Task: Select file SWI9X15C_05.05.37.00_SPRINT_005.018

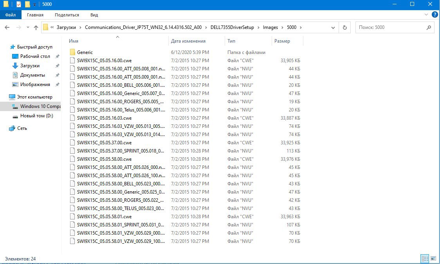Action: tap(121, 151)
